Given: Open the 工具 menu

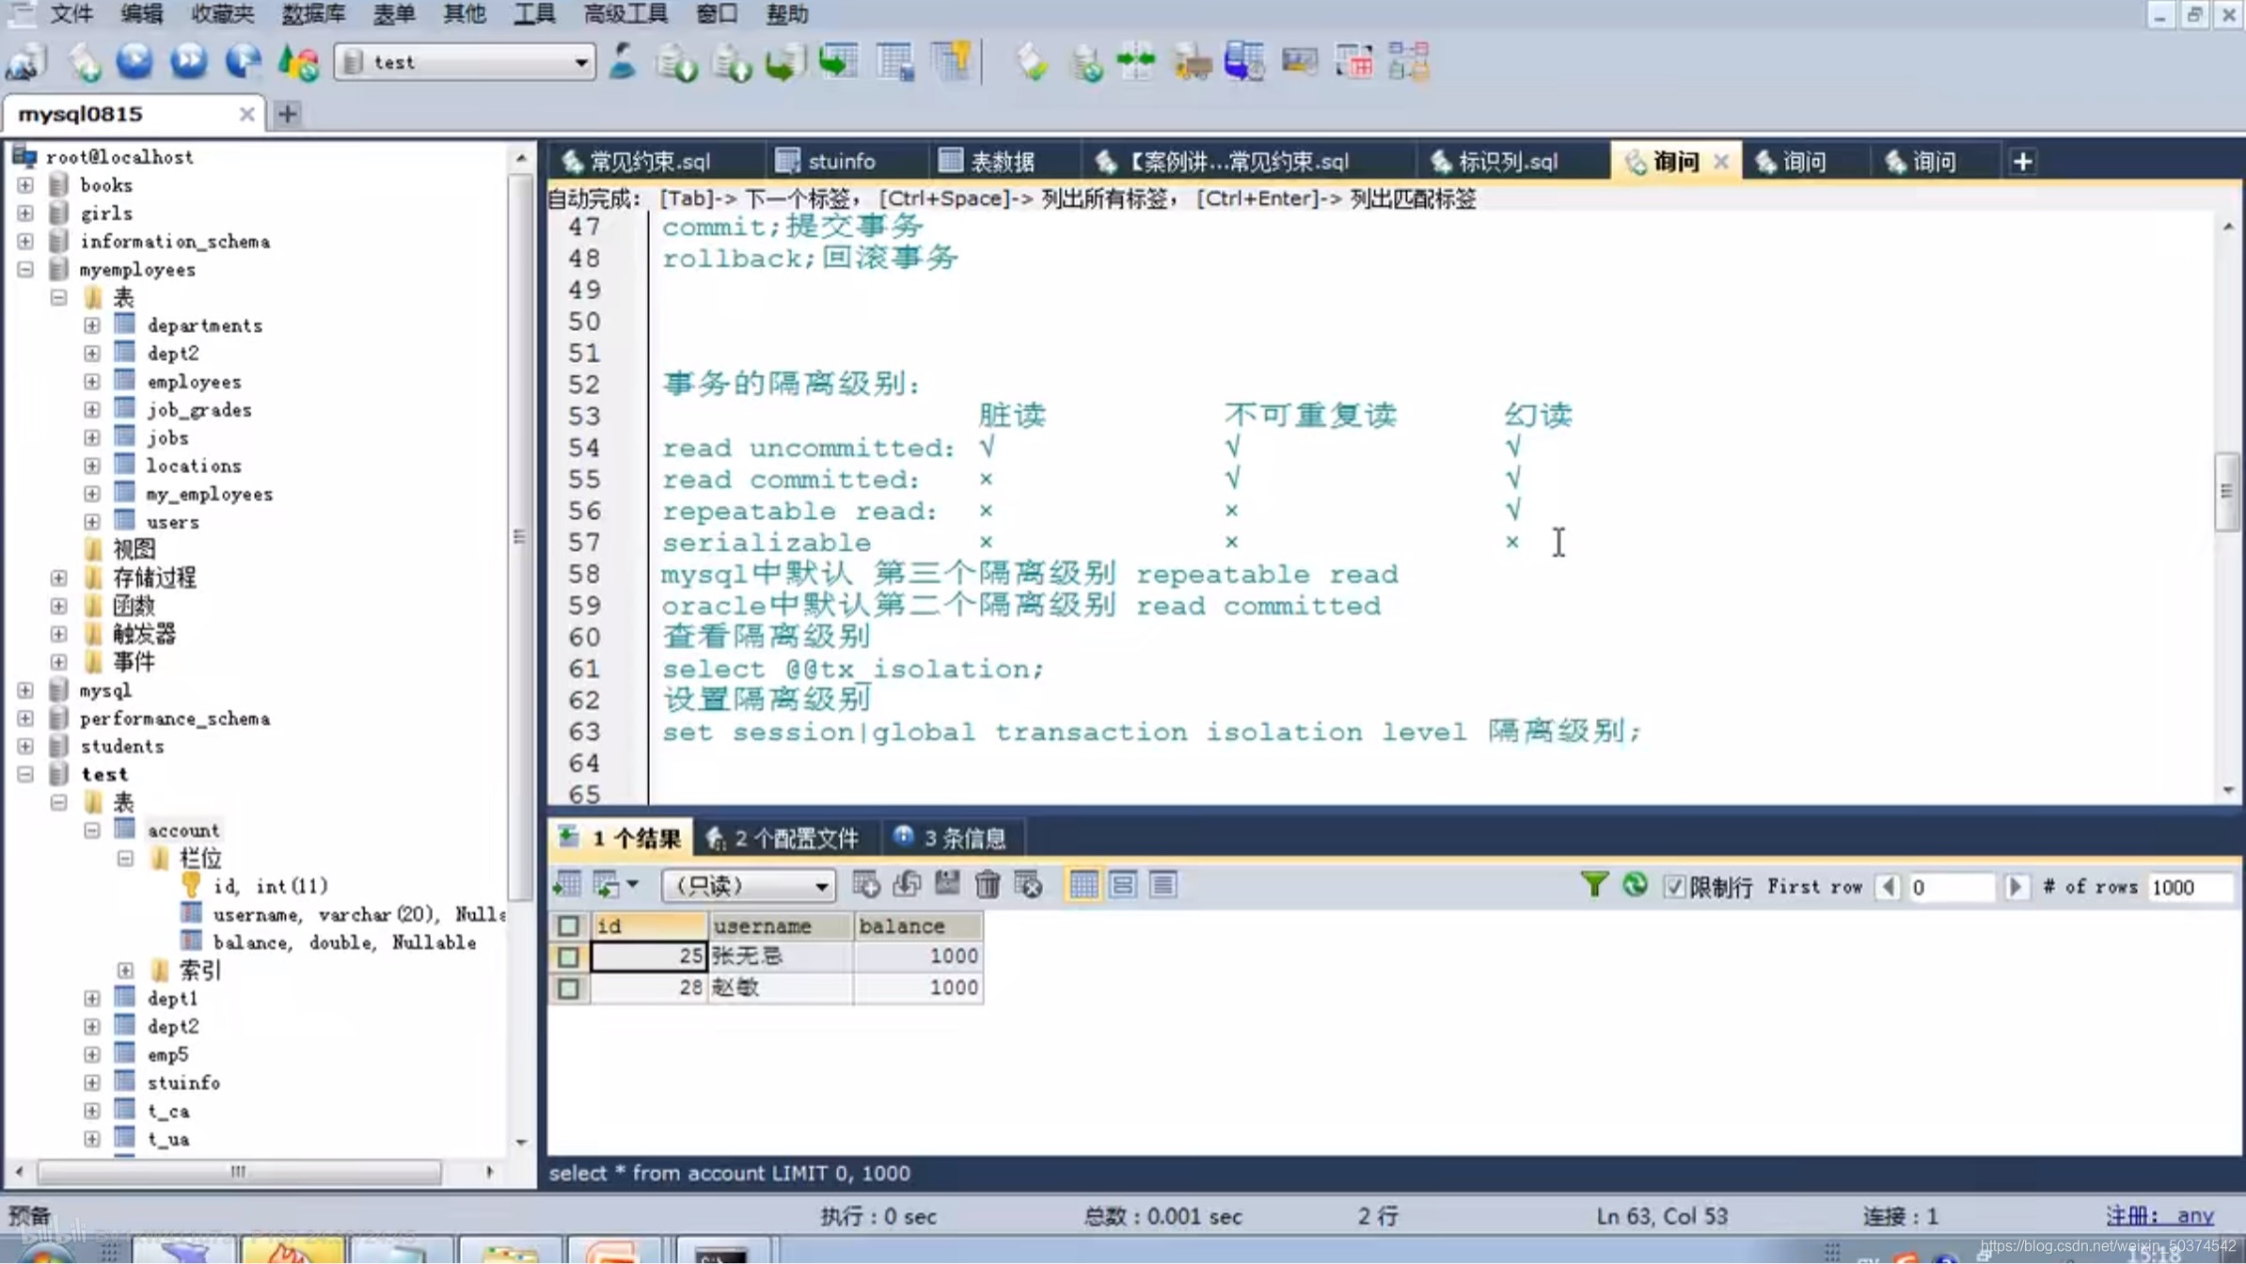Looking at the screenshot, I should [533, 14].
